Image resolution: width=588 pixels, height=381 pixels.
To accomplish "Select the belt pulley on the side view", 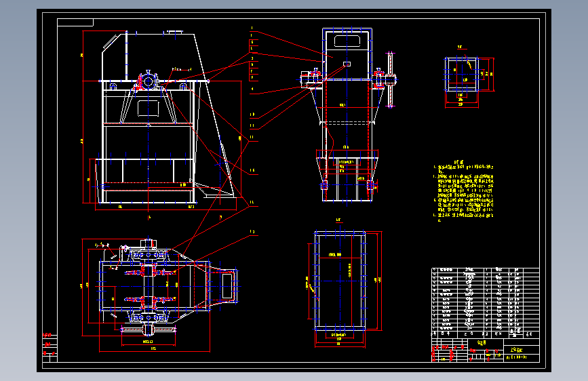I will tap(391, 79).
